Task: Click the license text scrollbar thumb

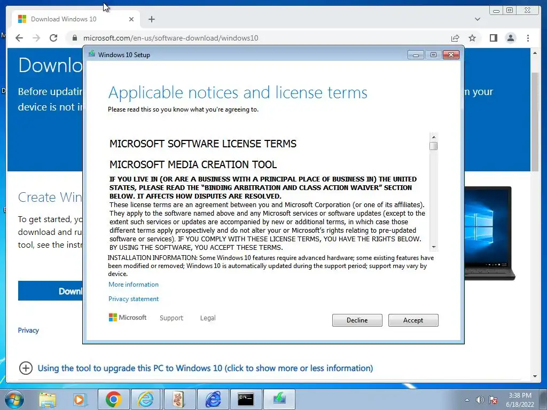Action: 434,146
